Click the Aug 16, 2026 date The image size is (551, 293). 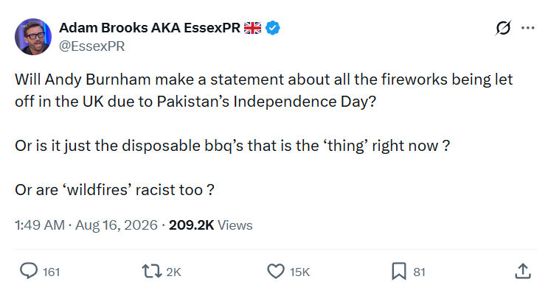117,225
